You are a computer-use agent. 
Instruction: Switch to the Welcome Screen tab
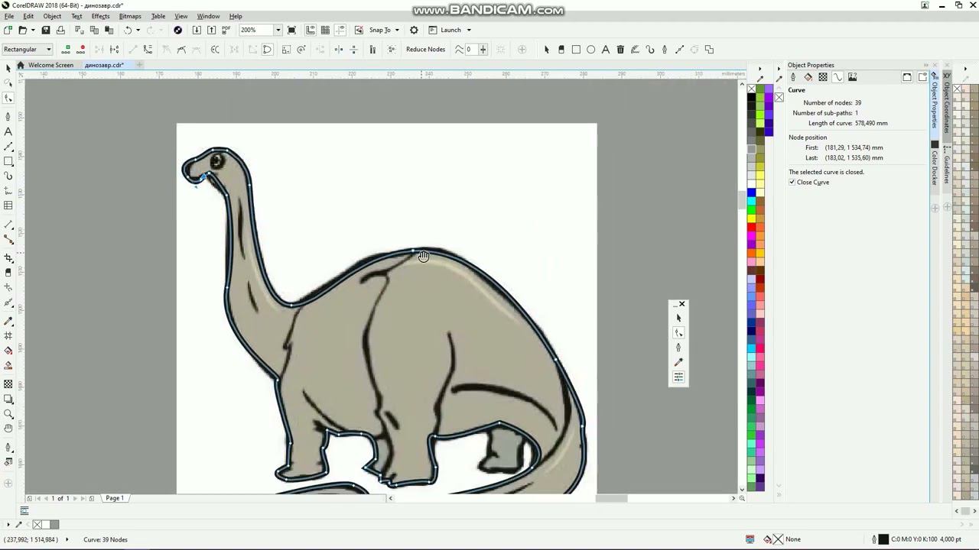(x=50, y=65)
